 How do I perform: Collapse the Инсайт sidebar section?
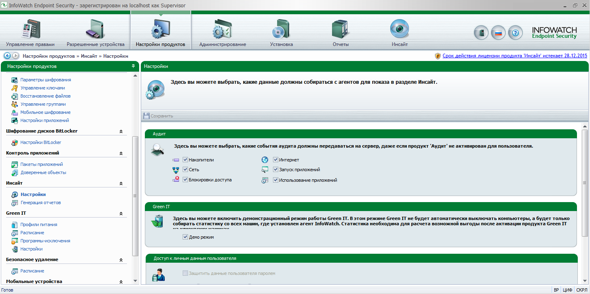click(121, 183)
